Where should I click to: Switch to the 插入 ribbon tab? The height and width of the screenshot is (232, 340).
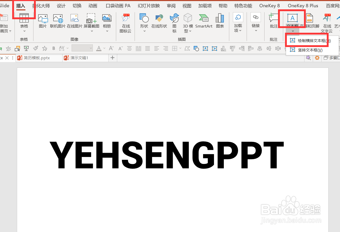21,6
